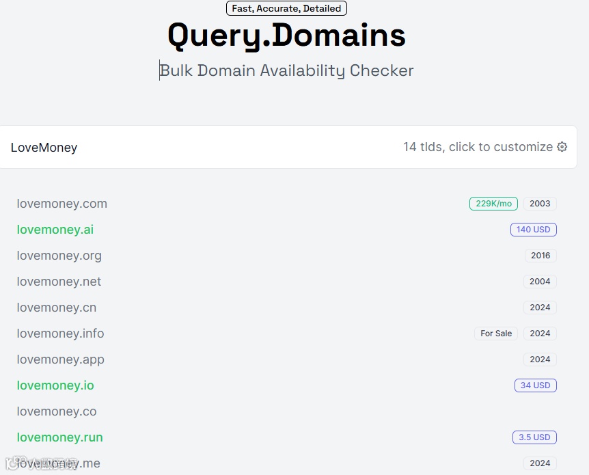Click the settings gear icon beside tlds

562,147
